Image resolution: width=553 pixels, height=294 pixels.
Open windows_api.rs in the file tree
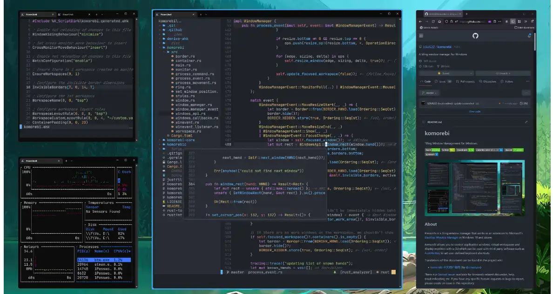coord(190,113)
